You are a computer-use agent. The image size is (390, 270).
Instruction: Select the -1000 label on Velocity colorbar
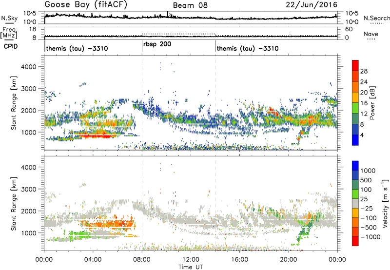click(x=370, y=237)
